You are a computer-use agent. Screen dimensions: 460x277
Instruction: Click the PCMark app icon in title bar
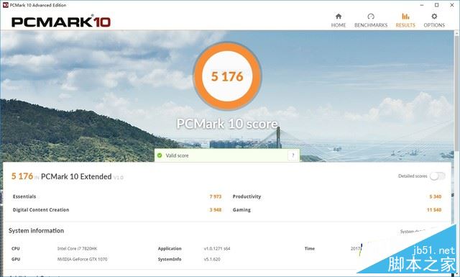pos(5,5)
